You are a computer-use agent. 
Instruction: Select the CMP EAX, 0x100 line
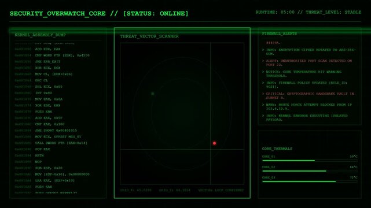pyautogui.click(x=39, y=124)
